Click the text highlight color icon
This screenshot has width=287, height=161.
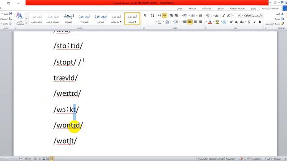(217, 22)
